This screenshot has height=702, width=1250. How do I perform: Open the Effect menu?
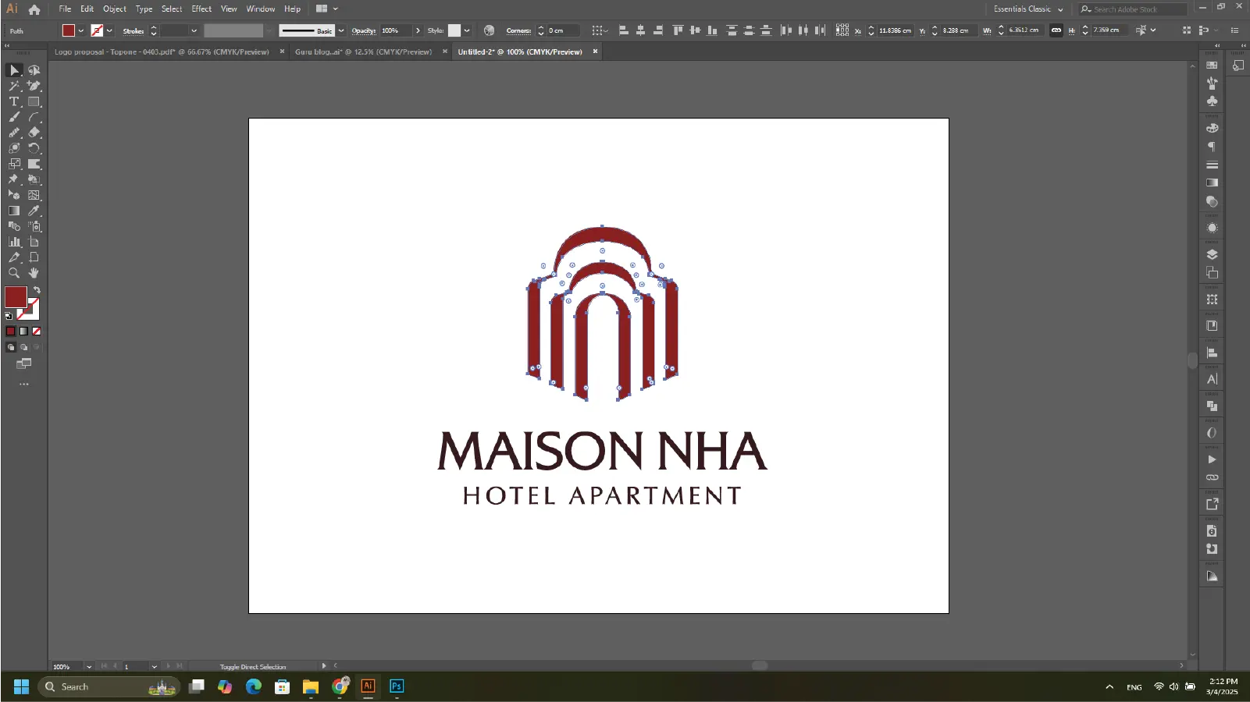pos(201,9)
